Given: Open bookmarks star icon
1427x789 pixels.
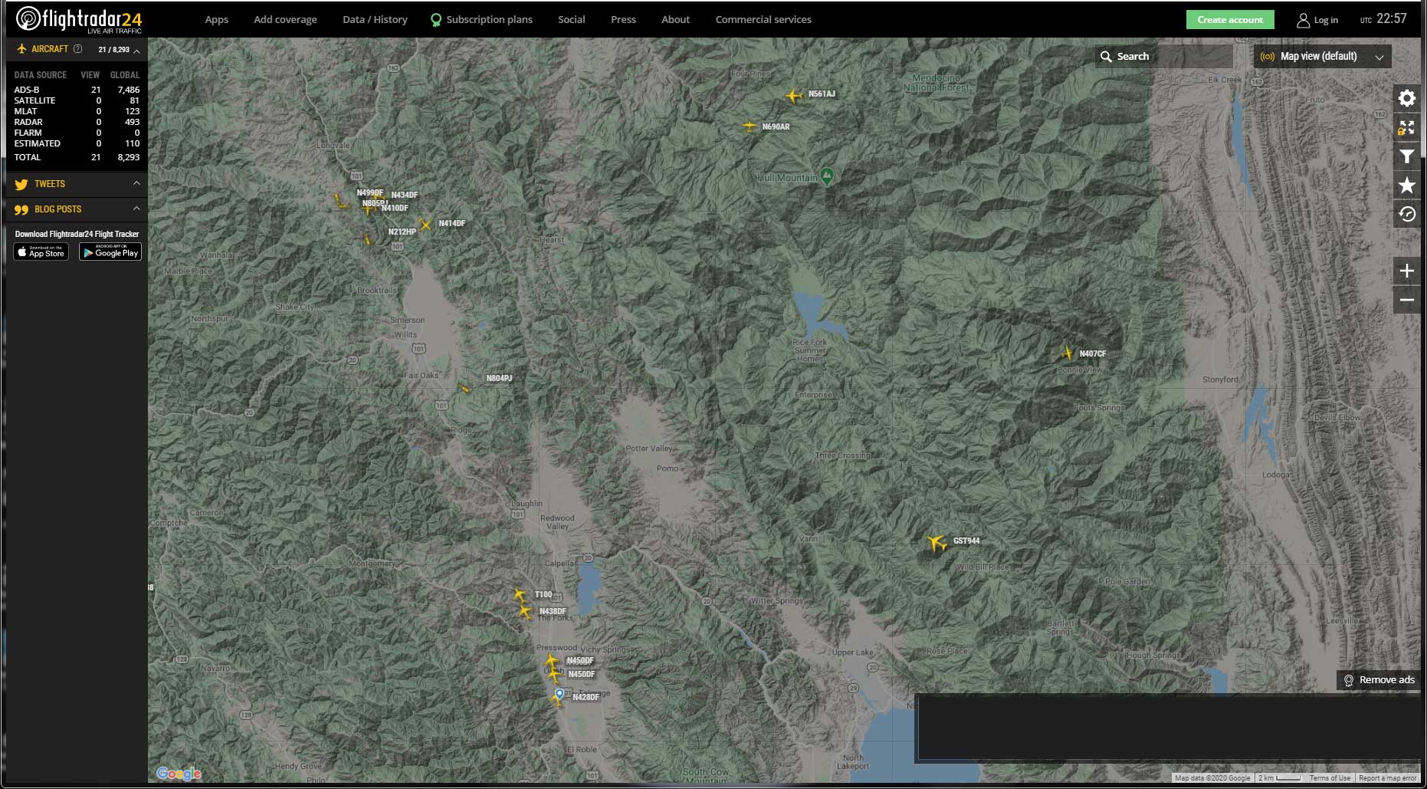Looking at the screenshot, I should [1406, 185].
